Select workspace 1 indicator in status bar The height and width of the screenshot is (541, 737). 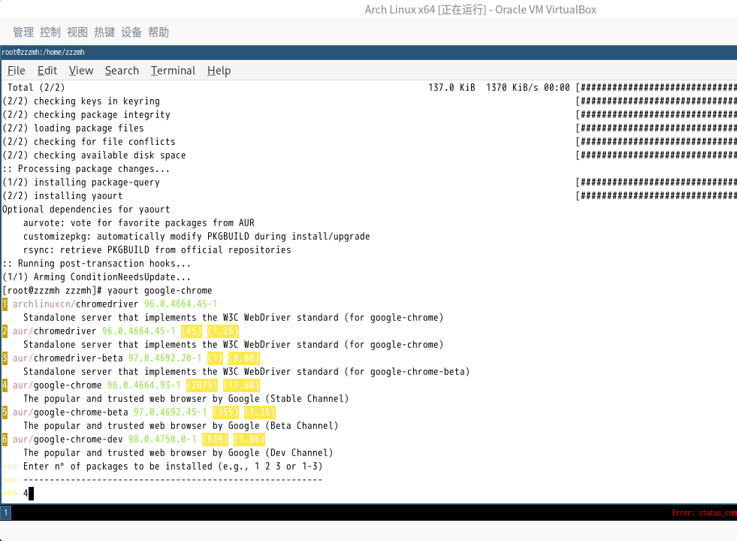click(x=6, y=512)
